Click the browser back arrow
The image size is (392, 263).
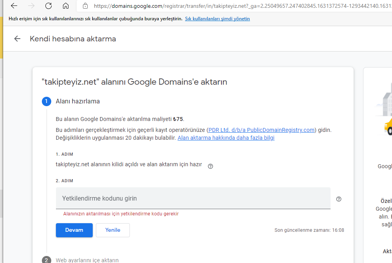click(x=14, y=6)
